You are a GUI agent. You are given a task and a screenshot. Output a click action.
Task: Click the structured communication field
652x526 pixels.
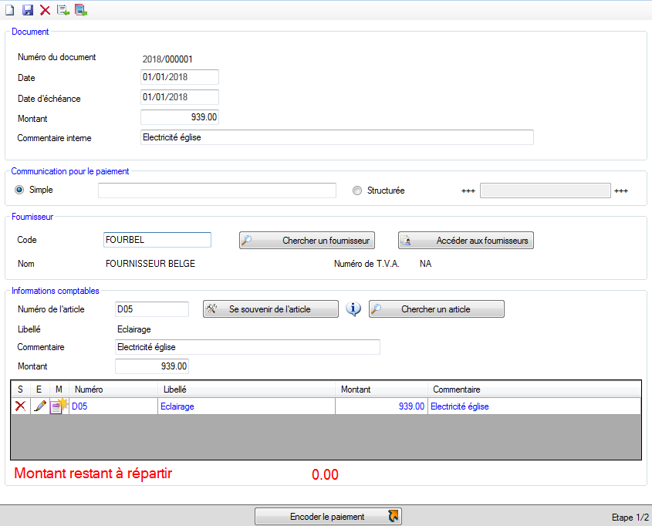[546, 191]
